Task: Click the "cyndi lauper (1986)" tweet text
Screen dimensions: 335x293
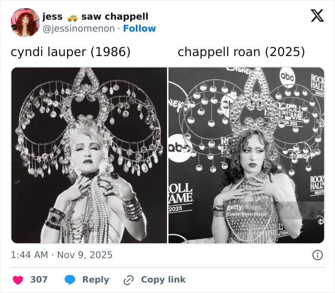Action: [x=70, y=52]
